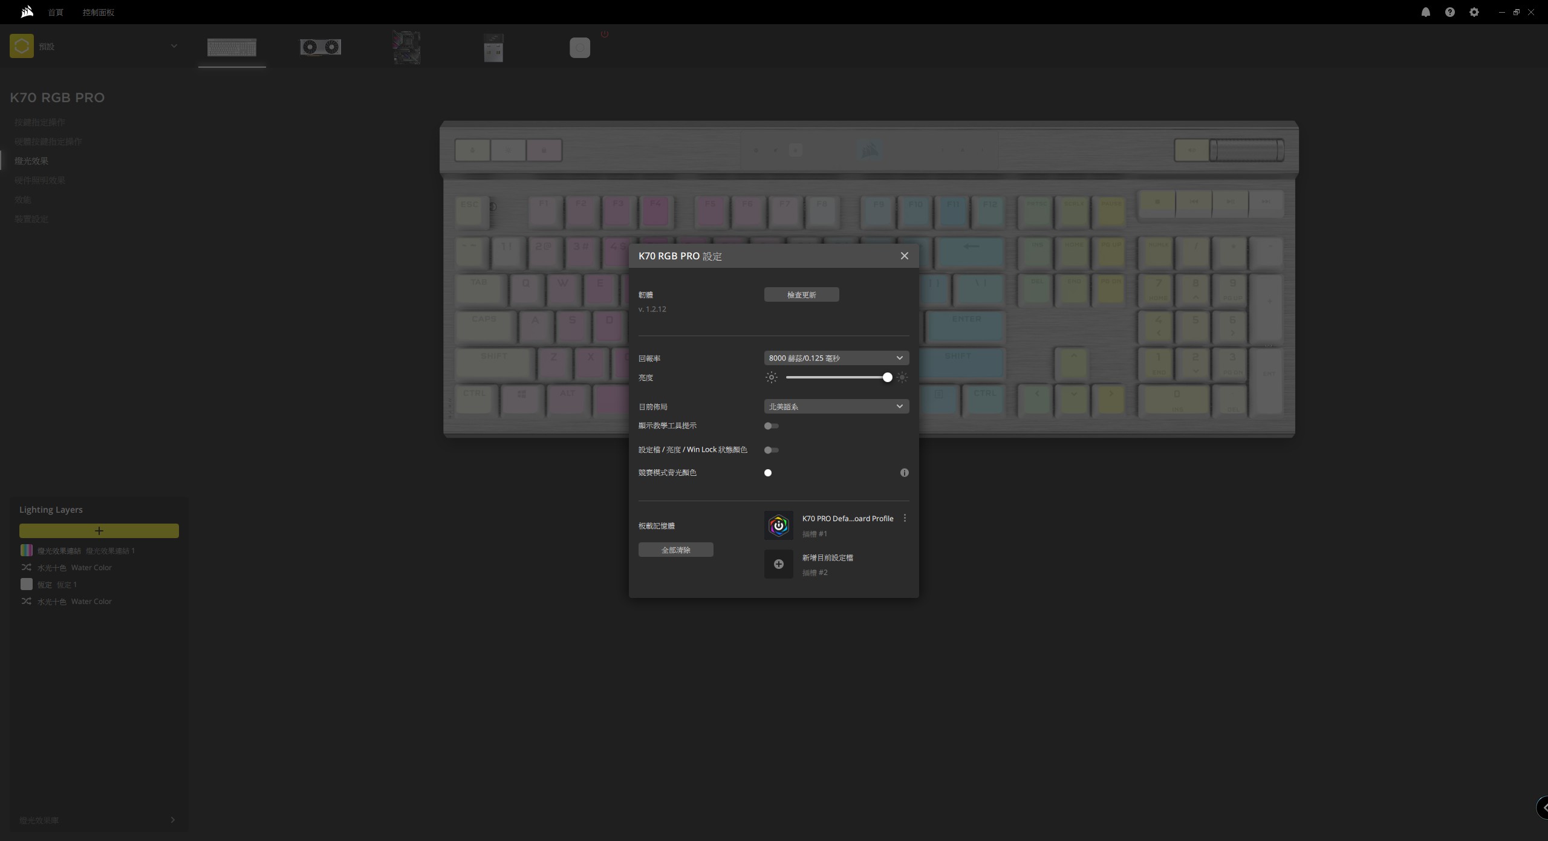The width and height of the screenshot is (1548, 841).
Task: Click the rainbow icon of 燈光效果連結 layer
Action: [27, 550]
